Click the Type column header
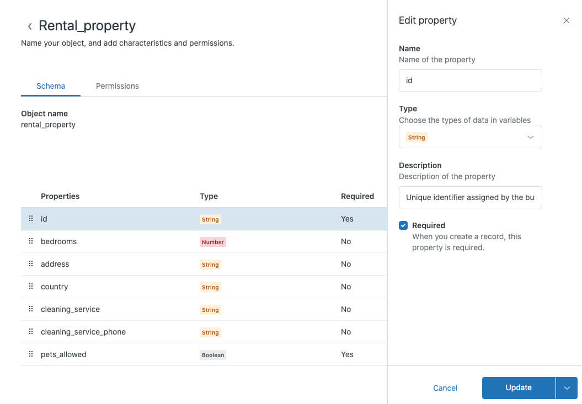The height and width of the screenshot is (404, 582). coord(209,196)
